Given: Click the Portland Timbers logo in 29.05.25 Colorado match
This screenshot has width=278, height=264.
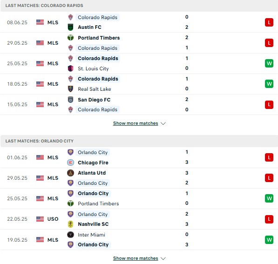Looking at the screenshot, I should (x=71, y=38).
